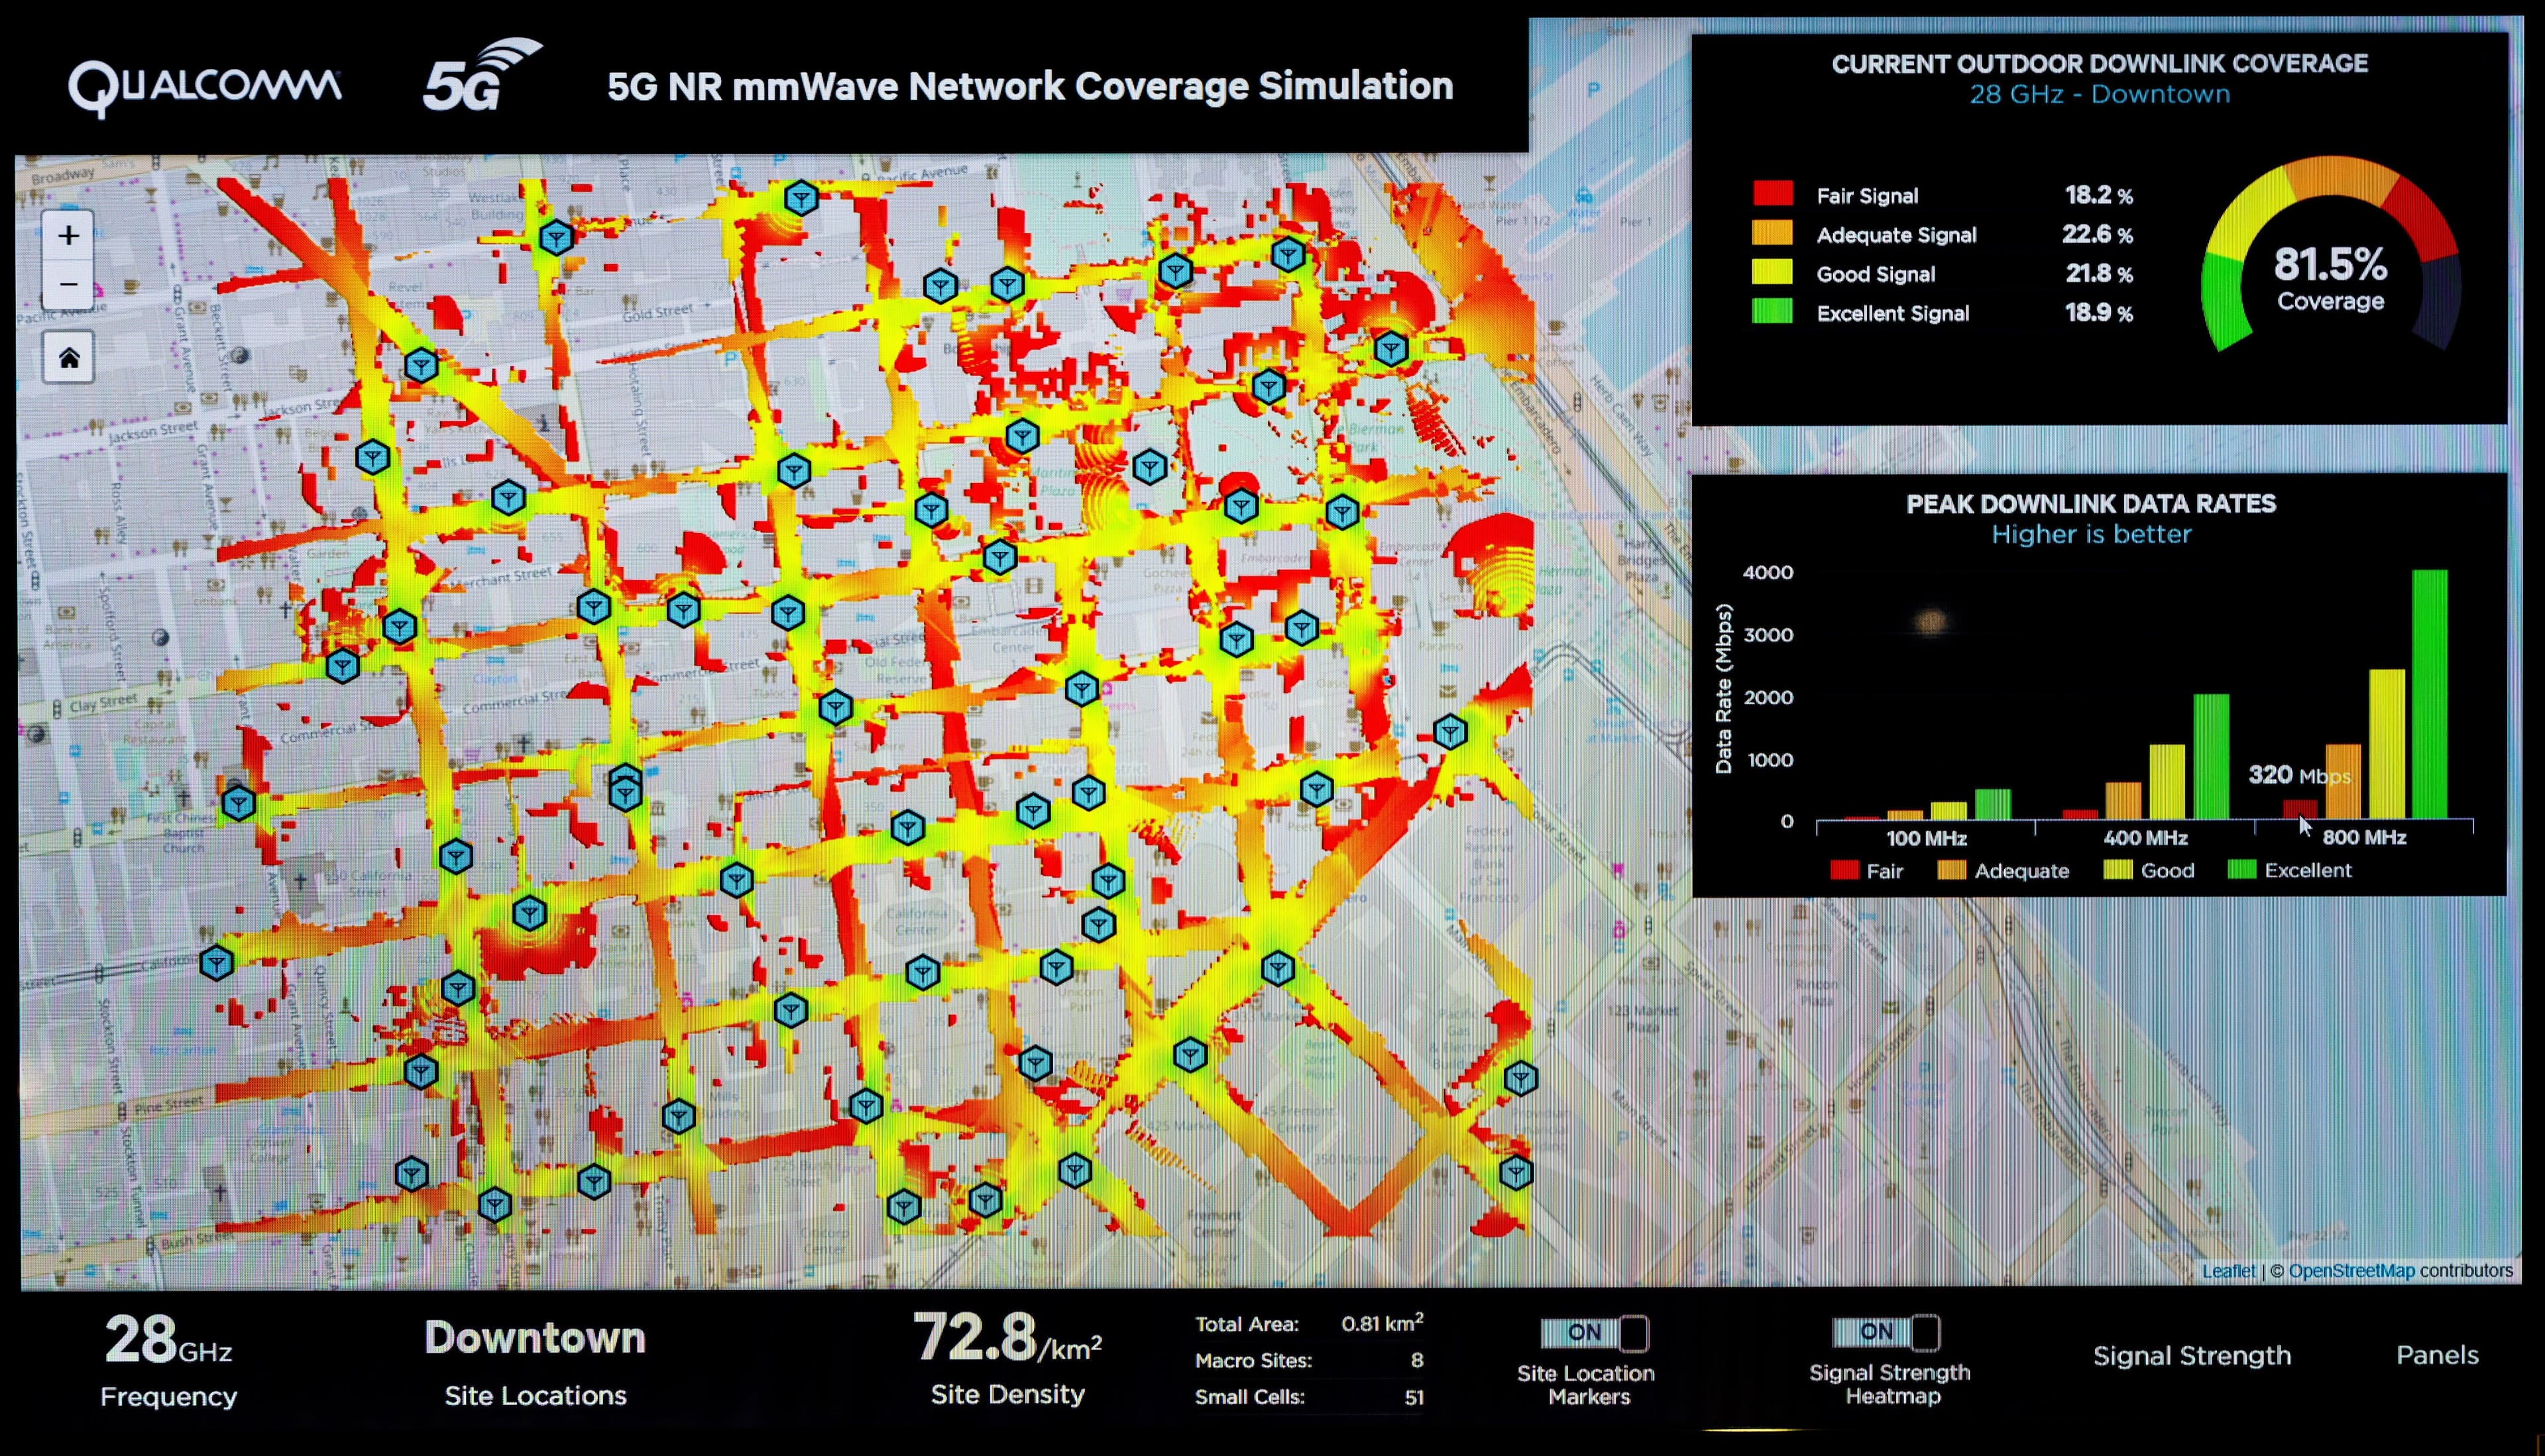Click the 5G logo icon
This screenshot has width=2545, height=1456.
(x=481, y=75)
